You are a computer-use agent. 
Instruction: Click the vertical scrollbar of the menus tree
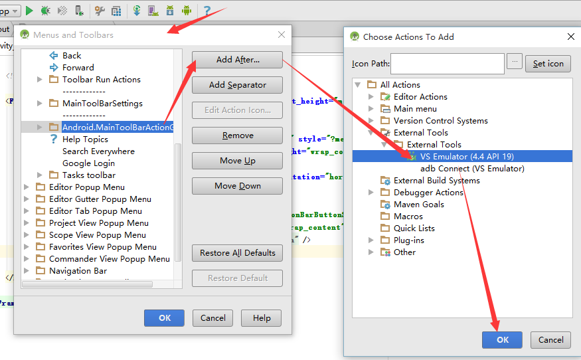click(178, 202)
